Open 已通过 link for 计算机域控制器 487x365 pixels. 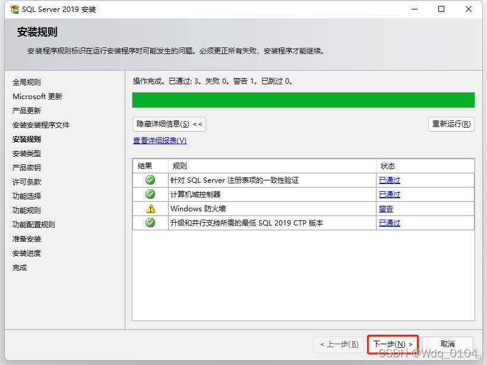[x=390, y=195]
